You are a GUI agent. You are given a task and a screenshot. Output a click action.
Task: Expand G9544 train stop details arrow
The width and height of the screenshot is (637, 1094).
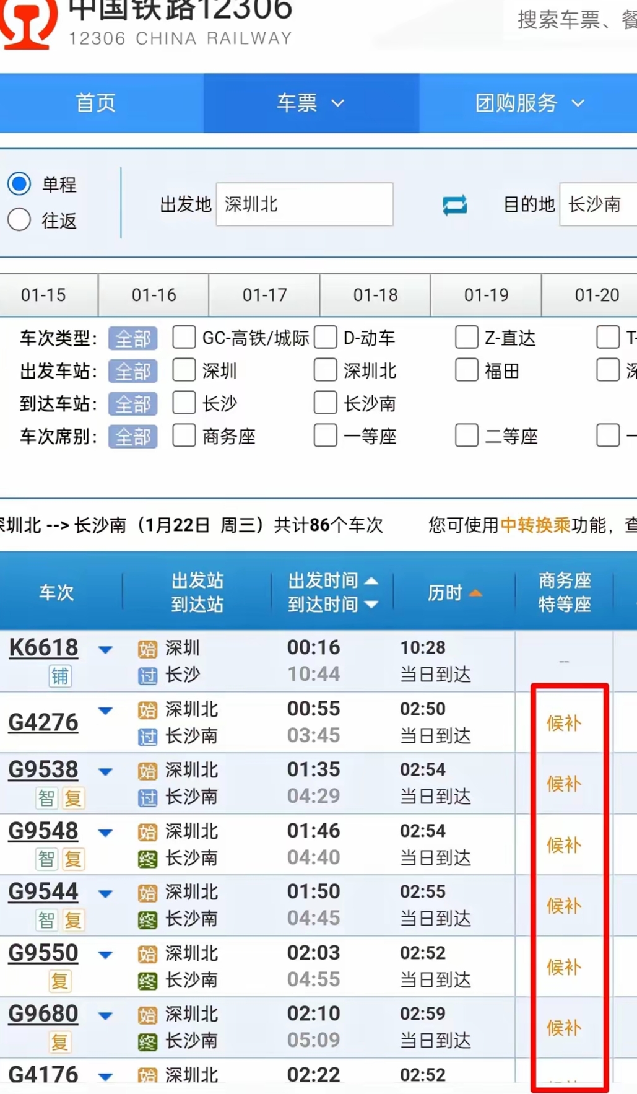pos(105,894)
